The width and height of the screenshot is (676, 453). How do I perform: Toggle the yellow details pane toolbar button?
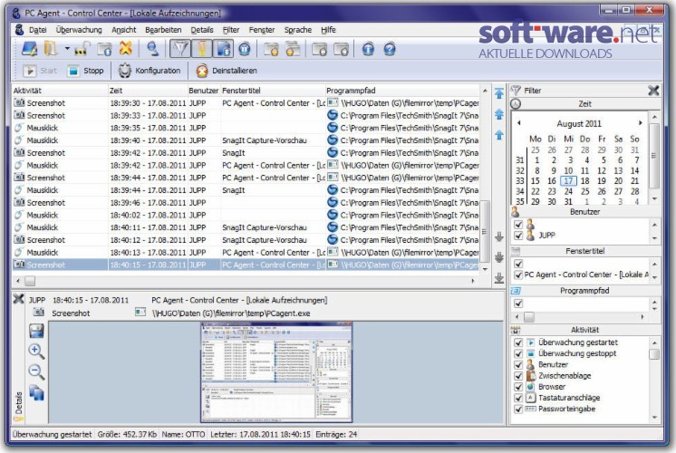coord(201,49)
